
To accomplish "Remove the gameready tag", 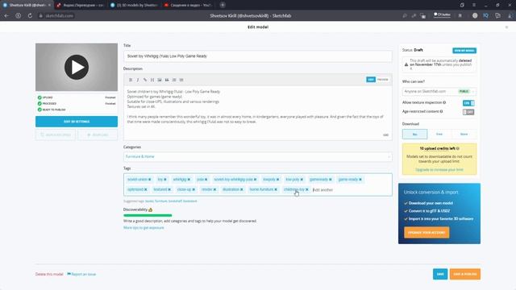I will pos(331,180).
